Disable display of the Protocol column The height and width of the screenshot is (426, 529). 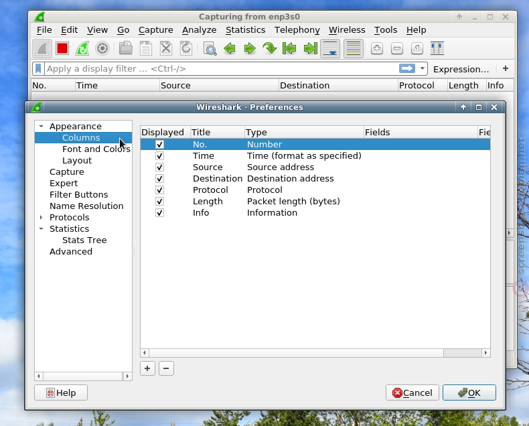click(x=159, y=190)
